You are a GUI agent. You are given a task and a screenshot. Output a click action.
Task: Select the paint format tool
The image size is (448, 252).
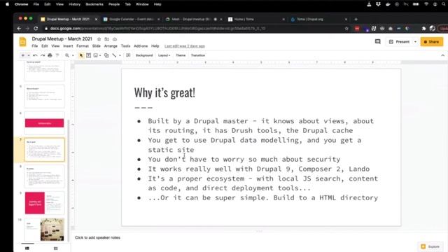coord(57,55)
